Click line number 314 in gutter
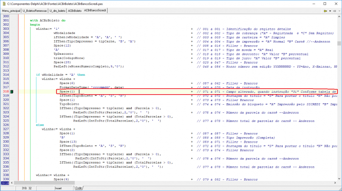 6,75
